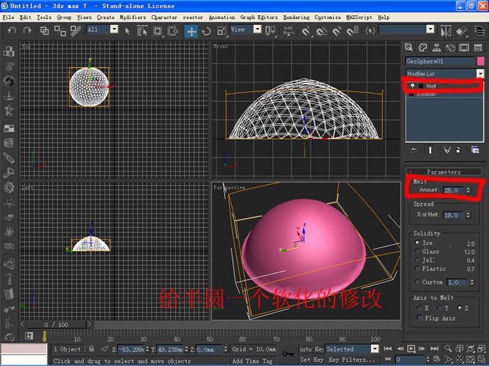Viewport: 489px width, 366px height.
Task: Open the Layer Manager icon
Action: [x=479, y=31]
